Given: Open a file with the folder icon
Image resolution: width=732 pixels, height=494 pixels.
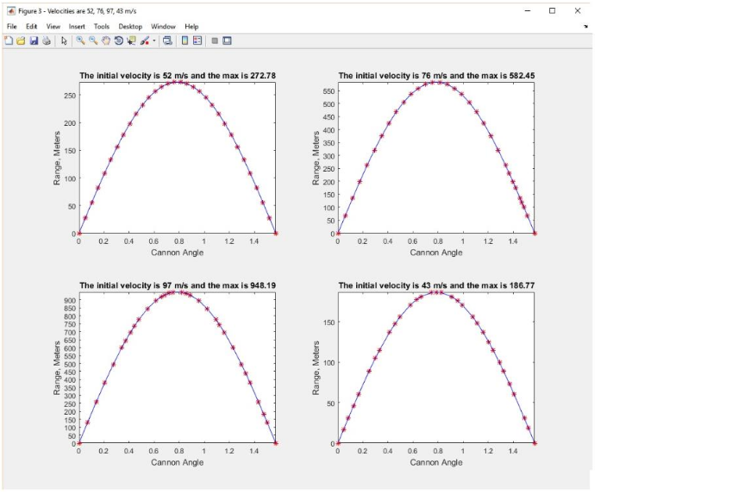Looking at the screenshot, I should [21, 41].
